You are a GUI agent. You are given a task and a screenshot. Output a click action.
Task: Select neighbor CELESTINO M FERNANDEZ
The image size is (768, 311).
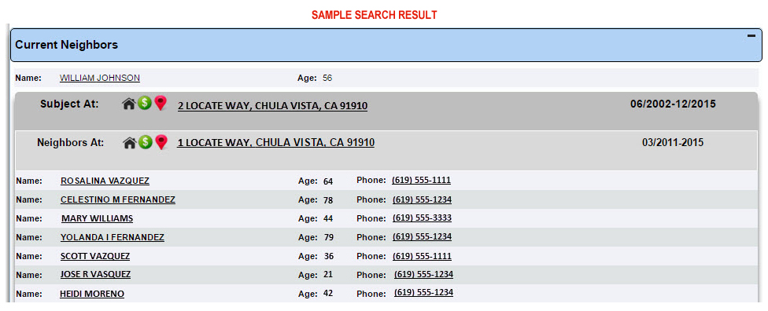[118, 199]
